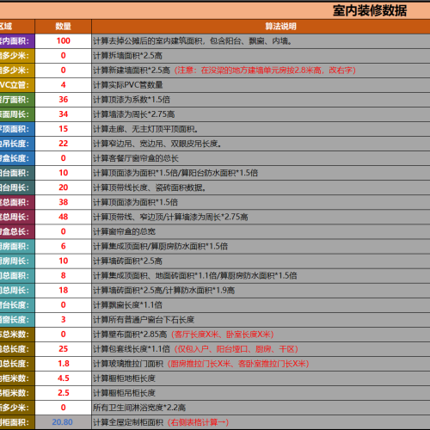Screen dimensions: 430x430
Task: Click the 计算飘窗长度*1.1倍 description cell
Action: (261, 304)
